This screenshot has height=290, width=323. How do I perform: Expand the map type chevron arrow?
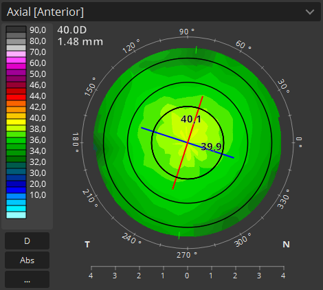[310, 12]
